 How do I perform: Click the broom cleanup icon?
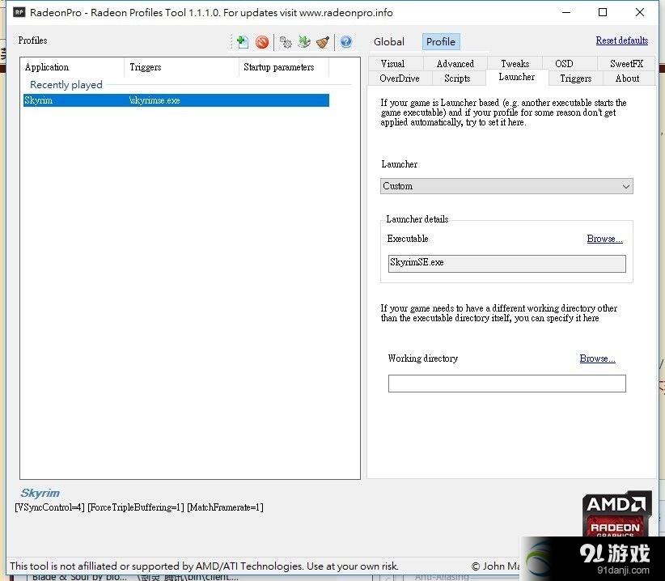tap(323, 42)
